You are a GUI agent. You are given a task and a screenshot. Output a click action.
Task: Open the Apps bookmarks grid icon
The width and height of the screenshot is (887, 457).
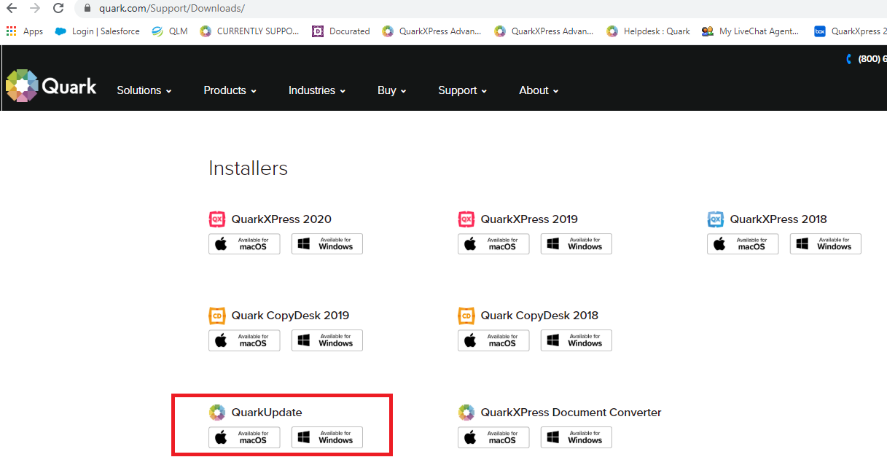(x=11, y=31)
